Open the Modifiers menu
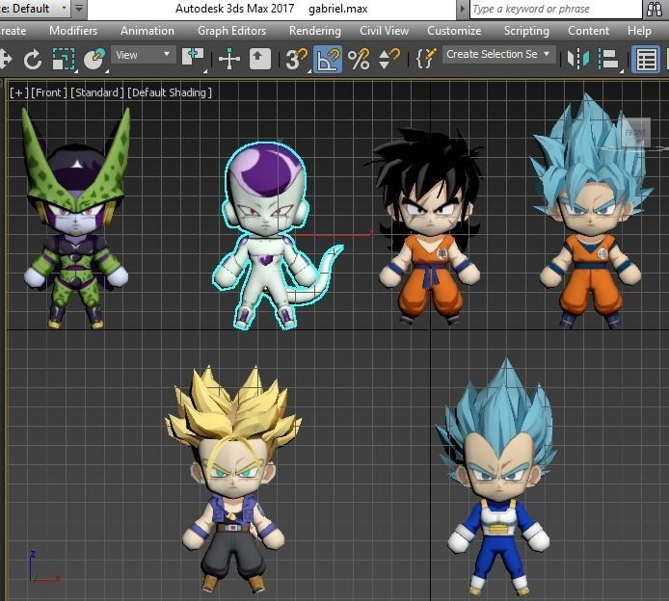The width and height of the screenshot is (669, 601). (x=73, y=31)
